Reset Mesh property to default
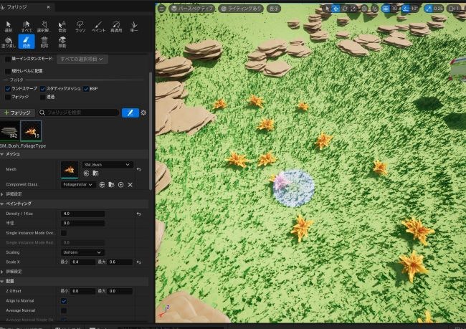Image resolution: width=466 pixels, height=329 pixels. [139, 169]
